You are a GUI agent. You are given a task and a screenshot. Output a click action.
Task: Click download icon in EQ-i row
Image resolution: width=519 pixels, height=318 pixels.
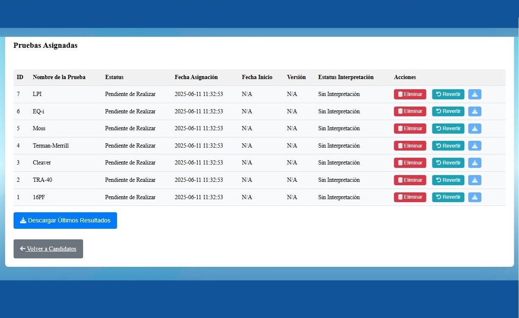pyautogui.click(x=474, y=111)
